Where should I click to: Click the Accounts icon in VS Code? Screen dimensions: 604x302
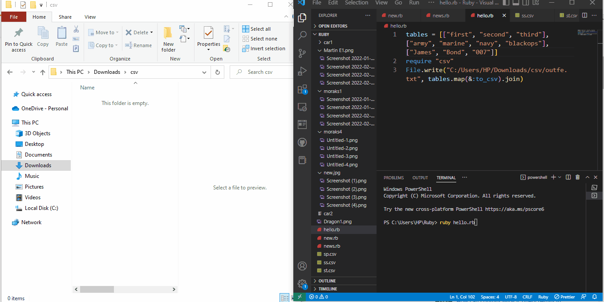click(x=302, y=266)
